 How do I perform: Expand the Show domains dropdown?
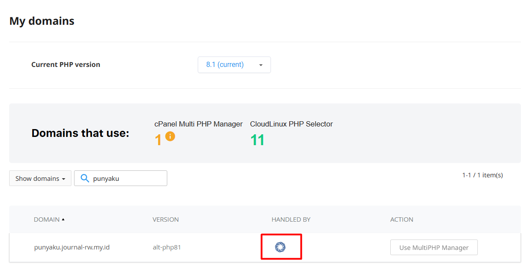(x=40, y=178)
